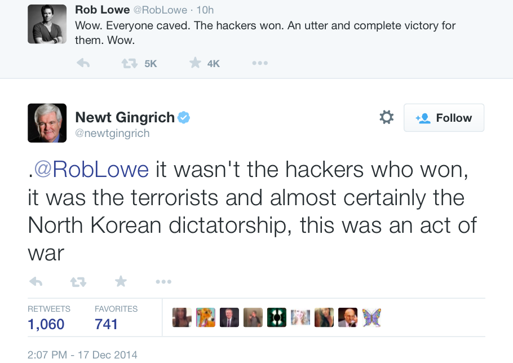Click the butterfly avatar among favoriters
The height and width of the screenshot is (363, 513).
click(372, 317)
